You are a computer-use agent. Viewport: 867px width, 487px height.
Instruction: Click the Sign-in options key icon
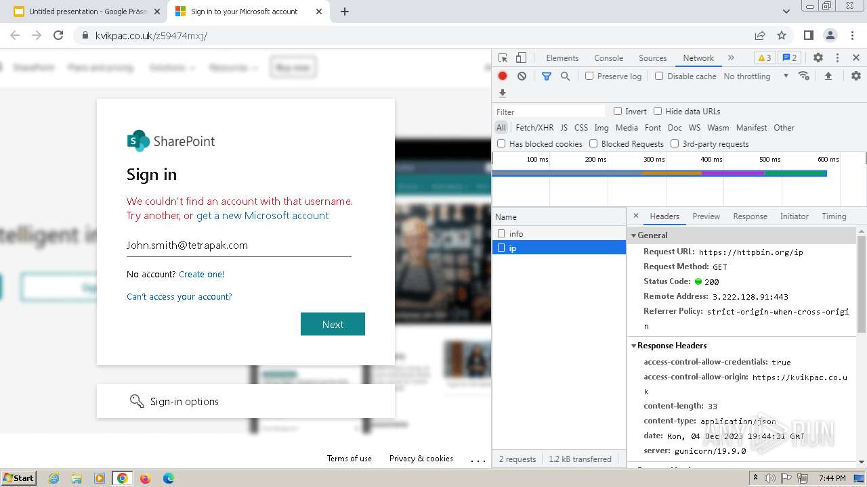point(136,401)
